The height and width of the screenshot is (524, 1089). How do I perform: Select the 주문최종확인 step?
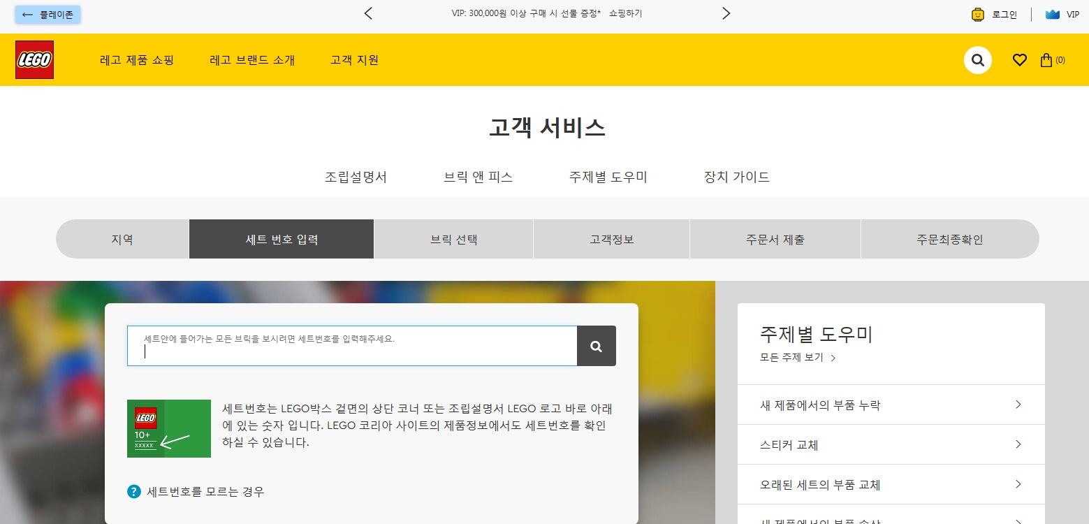950,239
